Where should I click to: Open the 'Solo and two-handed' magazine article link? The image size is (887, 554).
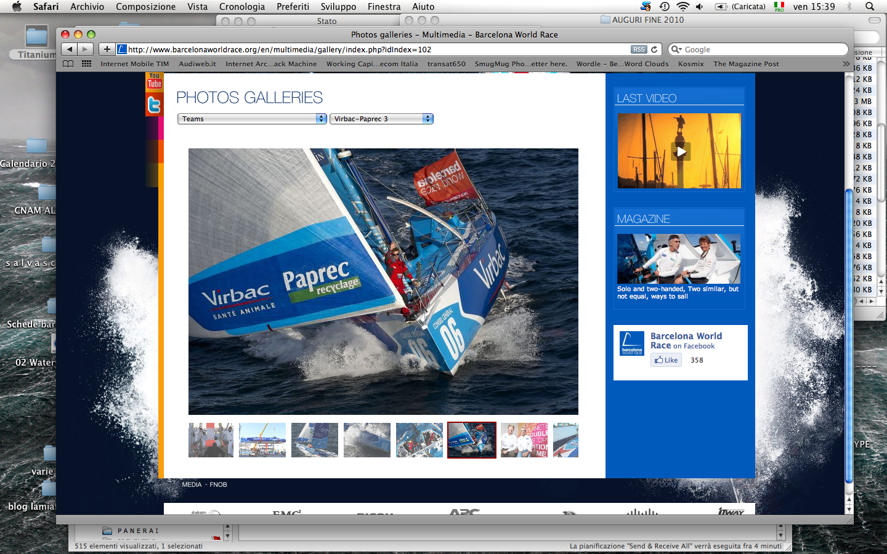pyautogui.click(x=678, y=292)
